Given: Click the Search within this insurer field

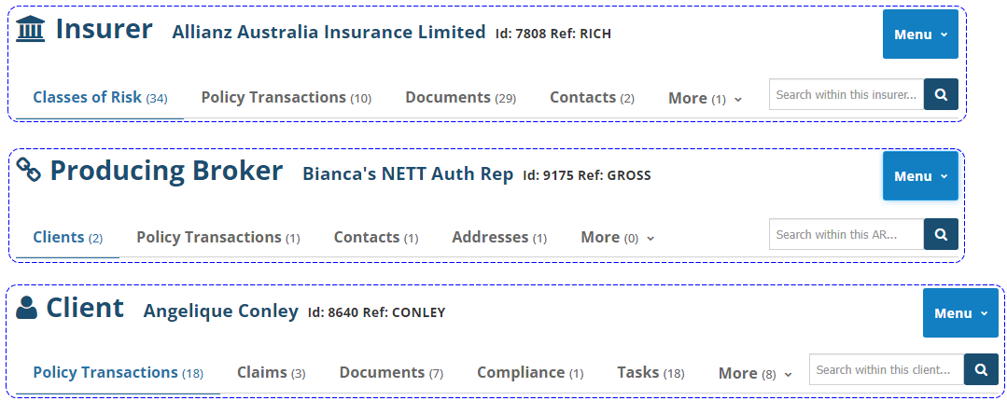Looking at the screenshot, I should (846, 94).
